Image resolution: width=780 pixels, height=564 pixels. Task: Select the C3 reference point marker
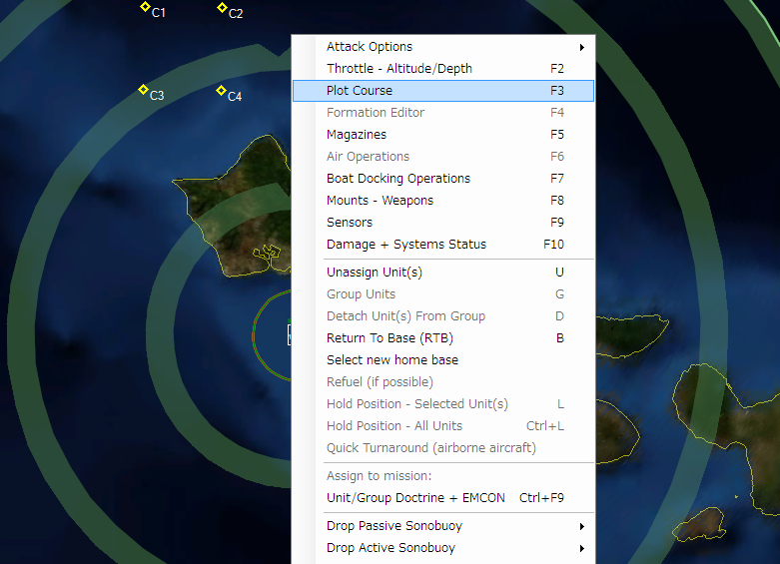(x=143, y=90)
